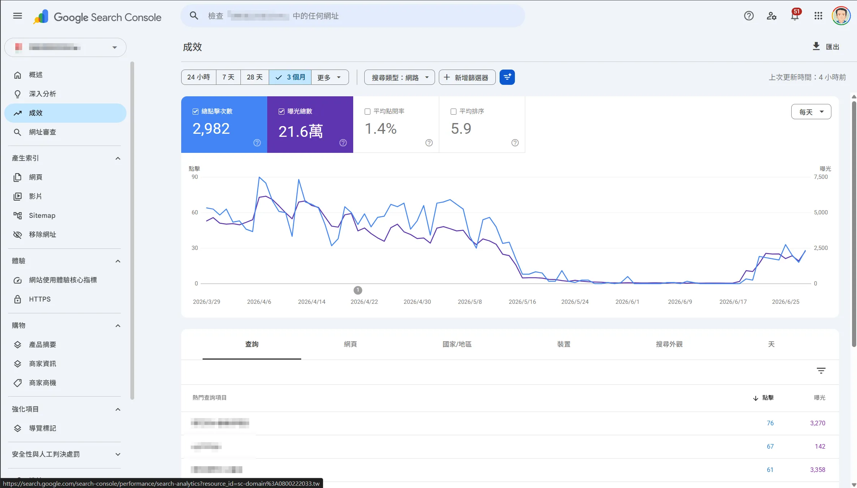Collapse the 購物 section

(x=118, y=326)
